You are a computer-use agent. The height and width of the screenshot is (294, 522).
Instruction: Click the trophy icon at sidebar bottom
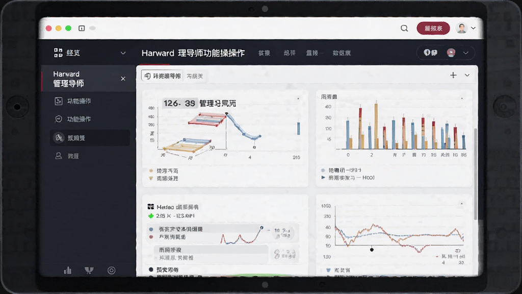click(x=89, y=271)
